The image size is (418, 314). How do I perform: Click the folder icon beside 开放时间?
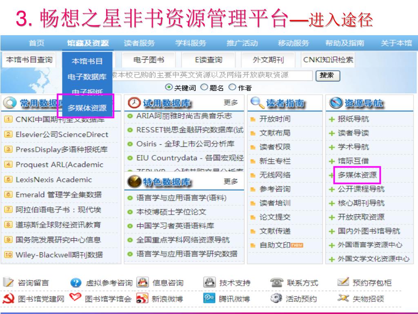[253, 119]
